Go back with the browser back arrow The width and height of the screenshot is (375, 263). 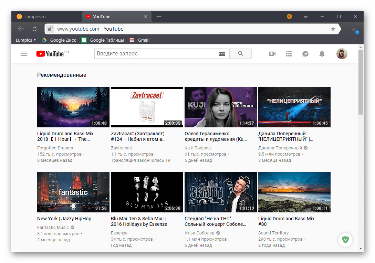point(21,29)
